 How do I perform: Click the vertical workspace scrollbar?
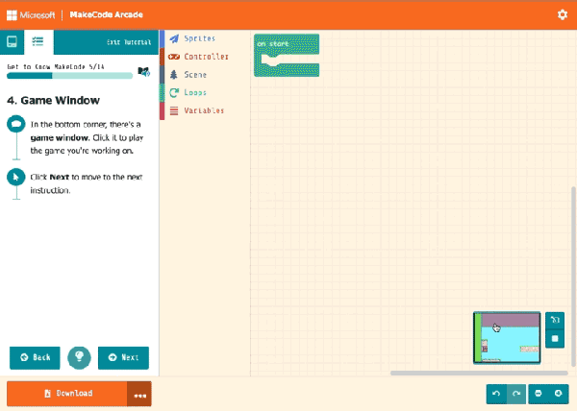coord(573,277)
